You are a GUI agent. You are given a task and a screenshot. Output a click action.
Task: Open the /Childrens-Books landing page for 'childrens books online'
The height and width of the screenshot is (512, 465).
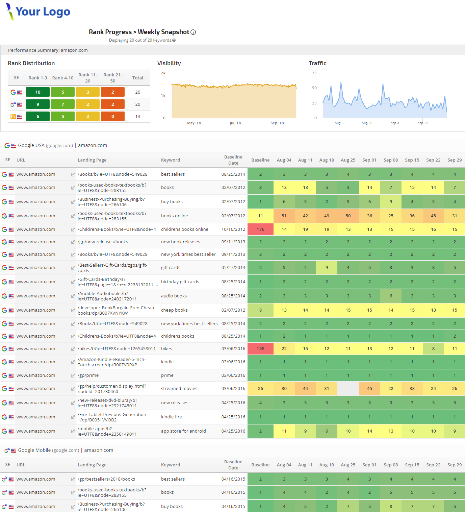click(x=117, y=229)
